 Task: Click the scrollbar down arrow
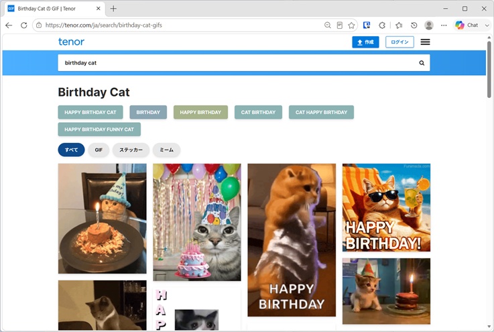coord(489,327)
